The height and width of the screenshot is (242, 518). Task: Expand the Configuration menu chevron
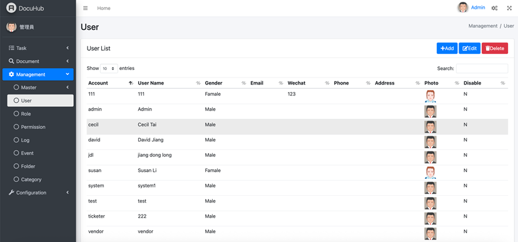pyautogui.click(x=68, y=193)
